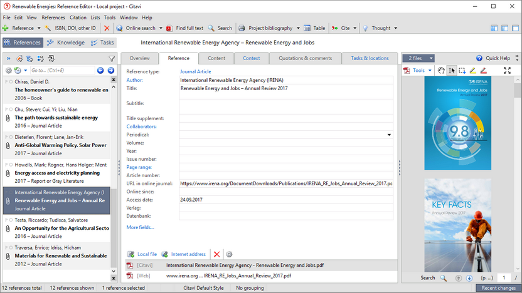Toggle the read-status circle for Dieterlen, Florent reference

tap(11, 137)
